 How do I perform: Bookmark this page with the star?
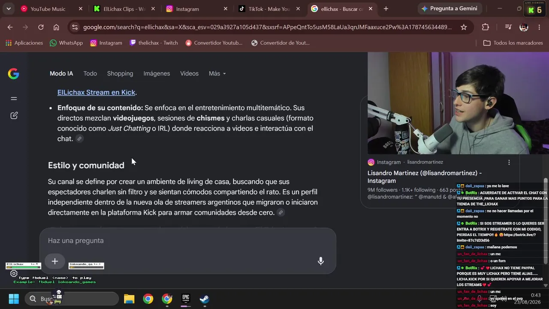(464, 27)
